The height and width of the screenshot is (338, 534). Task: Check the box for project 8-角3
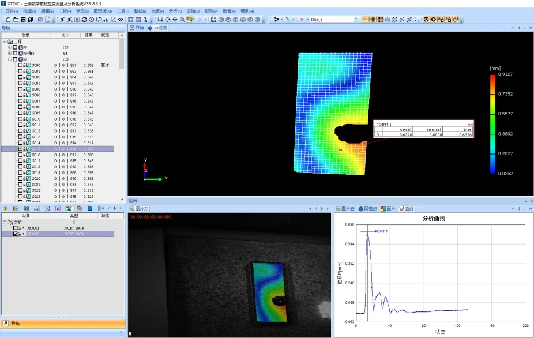coord(15,53)
